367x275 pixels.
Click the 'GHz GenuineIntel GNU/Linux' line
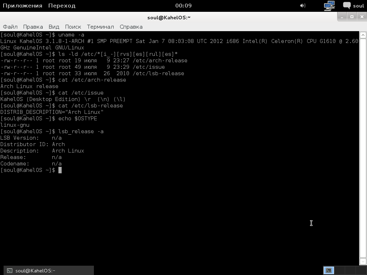(x=42, y=48)
